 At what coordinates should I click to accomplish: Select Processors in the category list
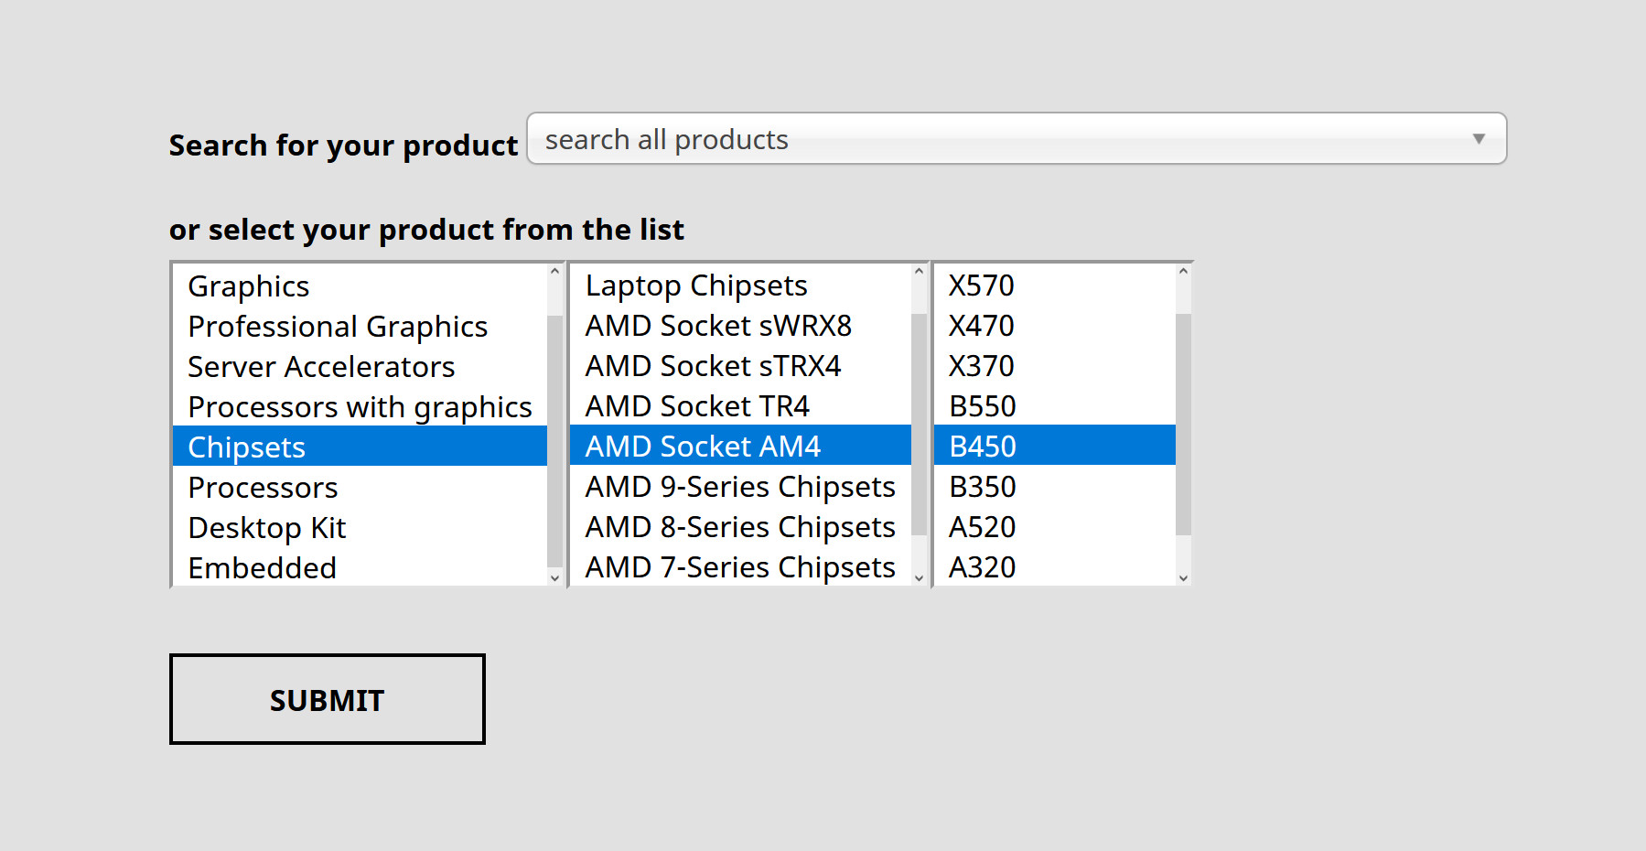tap(360, 487)
